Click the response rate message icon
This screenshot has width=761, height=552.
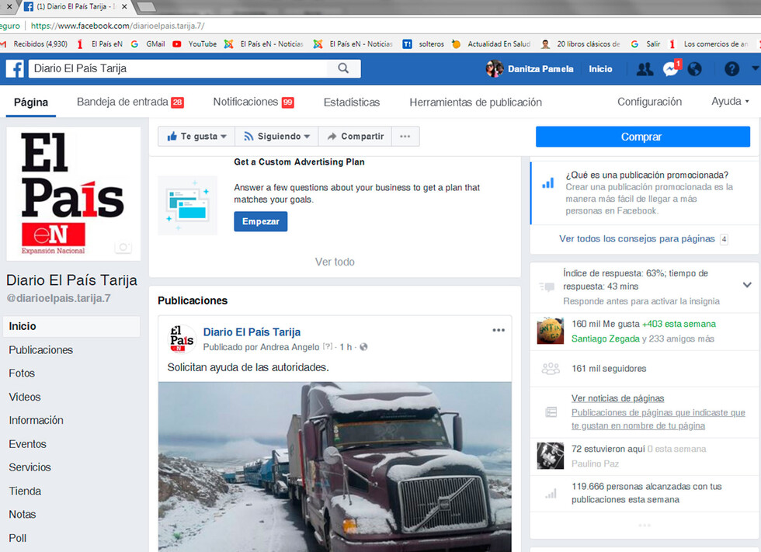pyautogui.click(x=547, y=286)
